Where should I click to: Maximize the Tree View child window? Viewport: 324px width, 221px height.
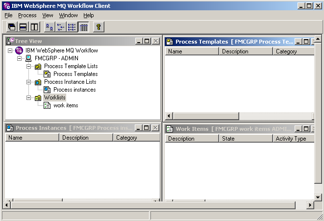pyautogui.click(x=147, y=41)
